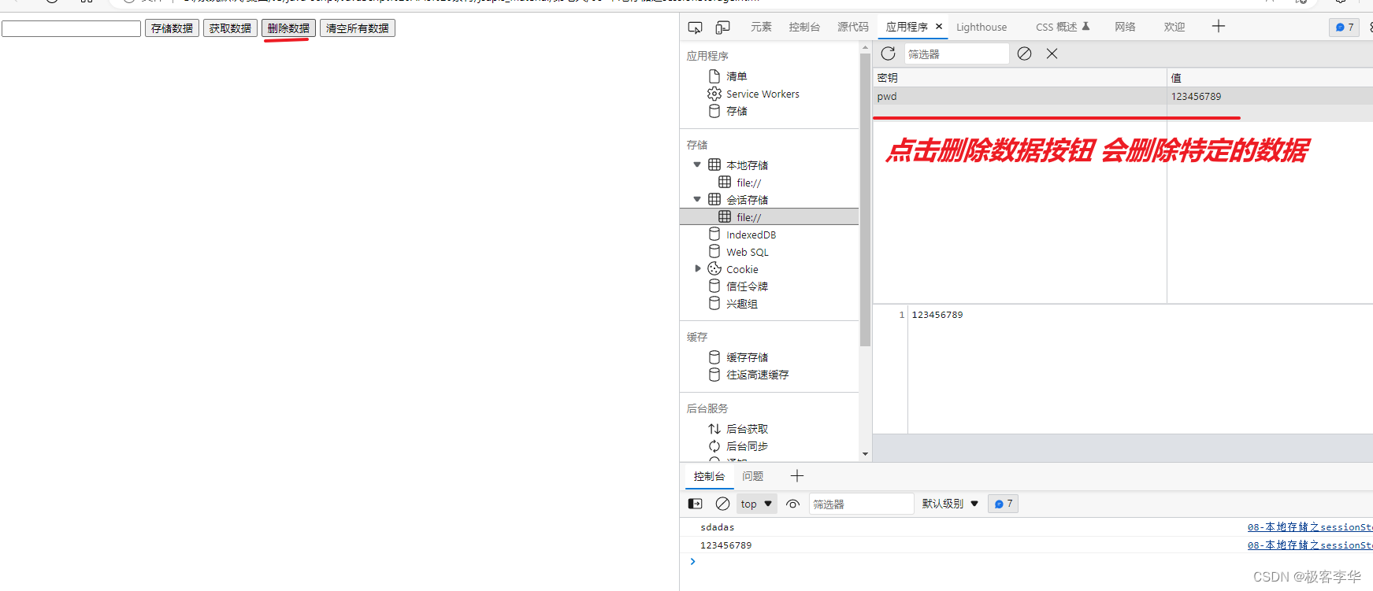Screen dimensions: 1373x591
Task: Click the Cookie icon in the sidebar
Action: click(x=714, y=268)
